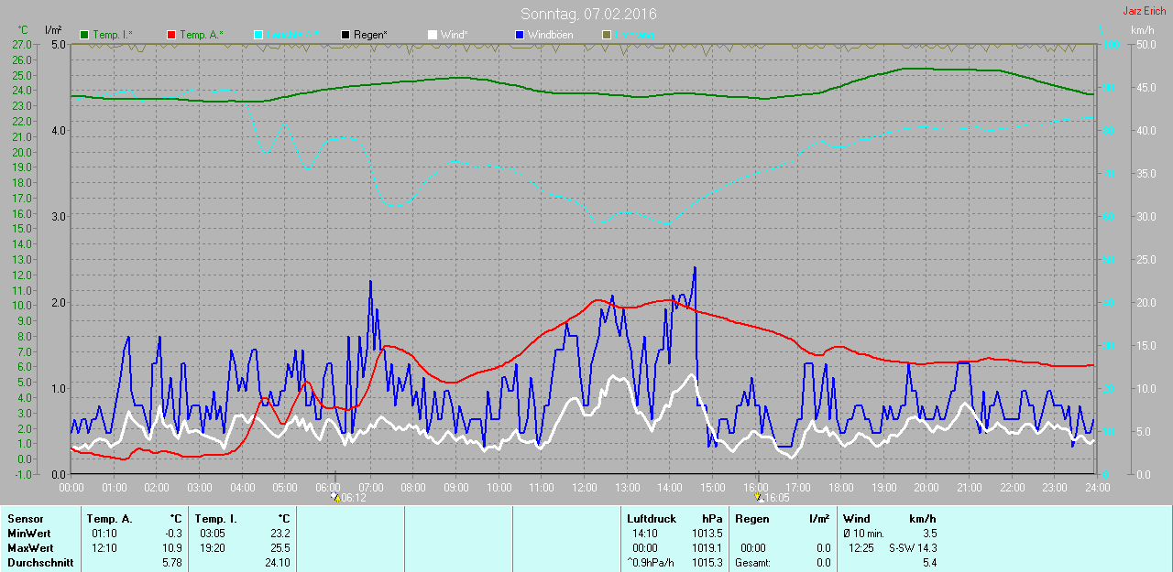Click the chart title Sonntag, 07.02.2016
The height and width of the screenshot is (572, 1173).
coord(588,14)
